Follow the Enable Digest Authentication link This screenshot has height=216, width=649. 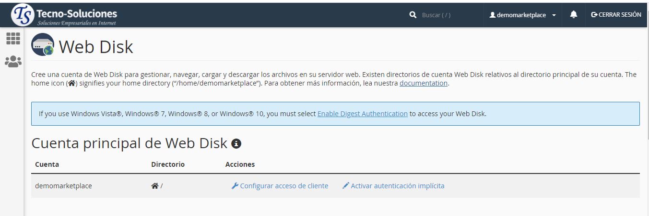click(x=362, y=114)
